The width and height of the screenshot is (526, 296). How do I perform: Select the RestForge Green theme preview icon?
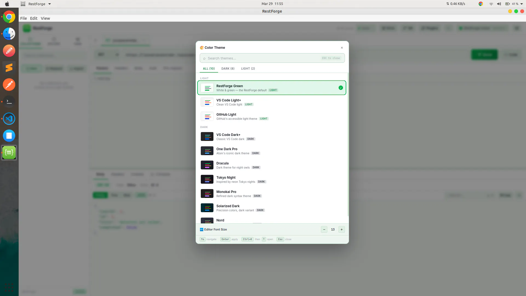tap(207, 88)
